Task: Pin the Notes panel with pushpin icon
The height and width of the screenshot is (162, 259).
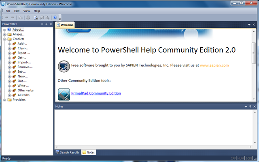Action: pos(250,107)
